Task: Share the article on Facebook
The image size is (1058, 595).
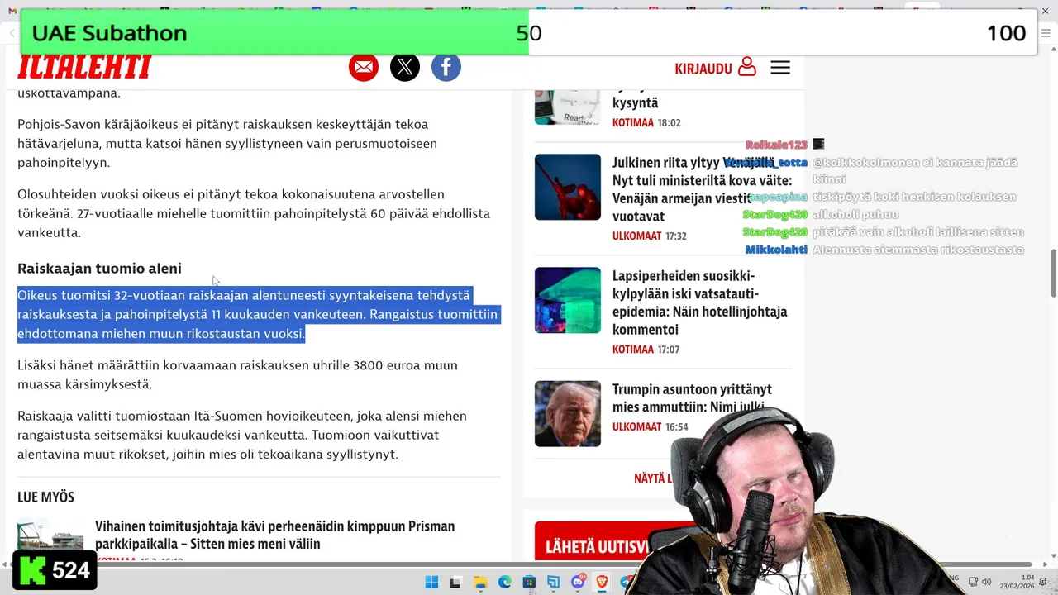Action: 446,67
